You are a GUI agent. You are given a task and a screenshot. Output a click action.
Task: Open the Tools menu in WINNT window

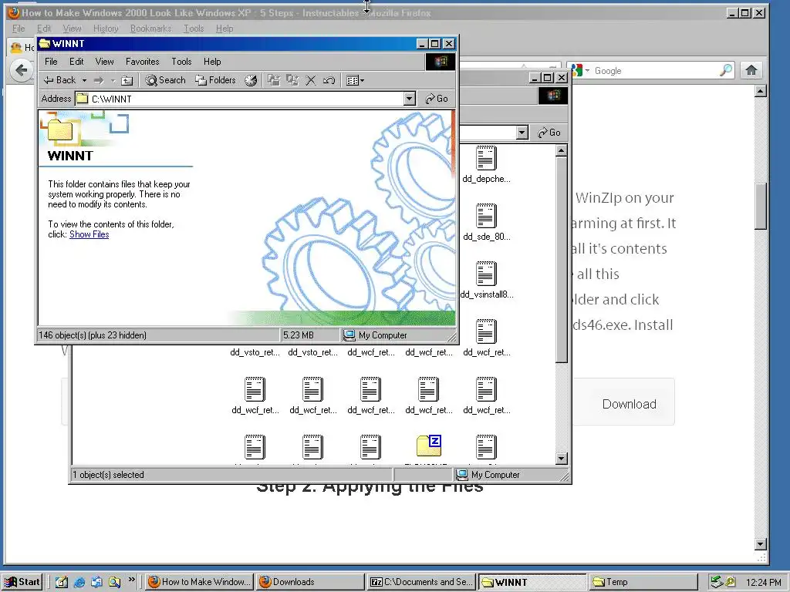pos(181,62)
